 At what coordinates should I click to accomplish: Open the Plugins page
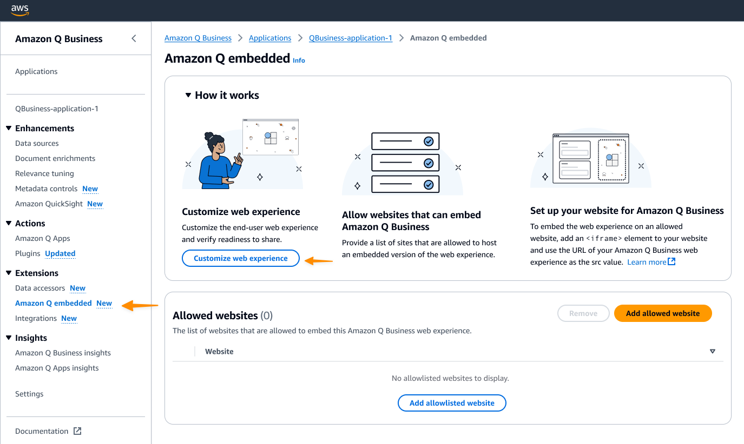[x=28, y=253]
